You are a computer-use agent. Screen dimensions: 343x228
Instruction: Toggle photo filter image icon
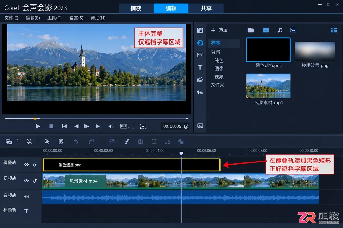coord(293,30)
